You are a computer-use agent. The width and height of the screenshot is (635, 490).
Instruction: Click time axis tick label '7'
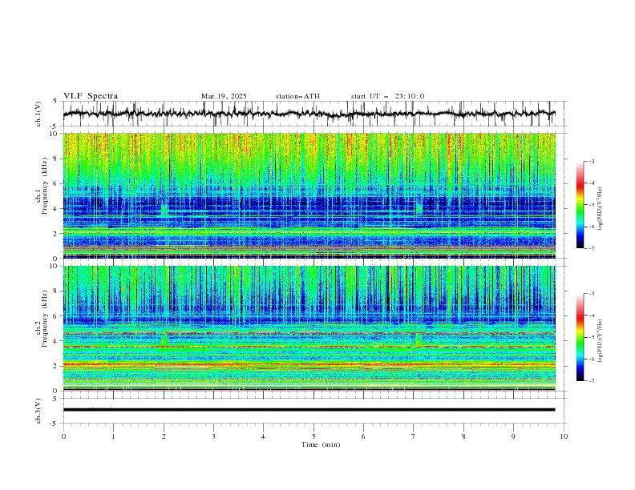pyautogui.click(x=414, y=436)
